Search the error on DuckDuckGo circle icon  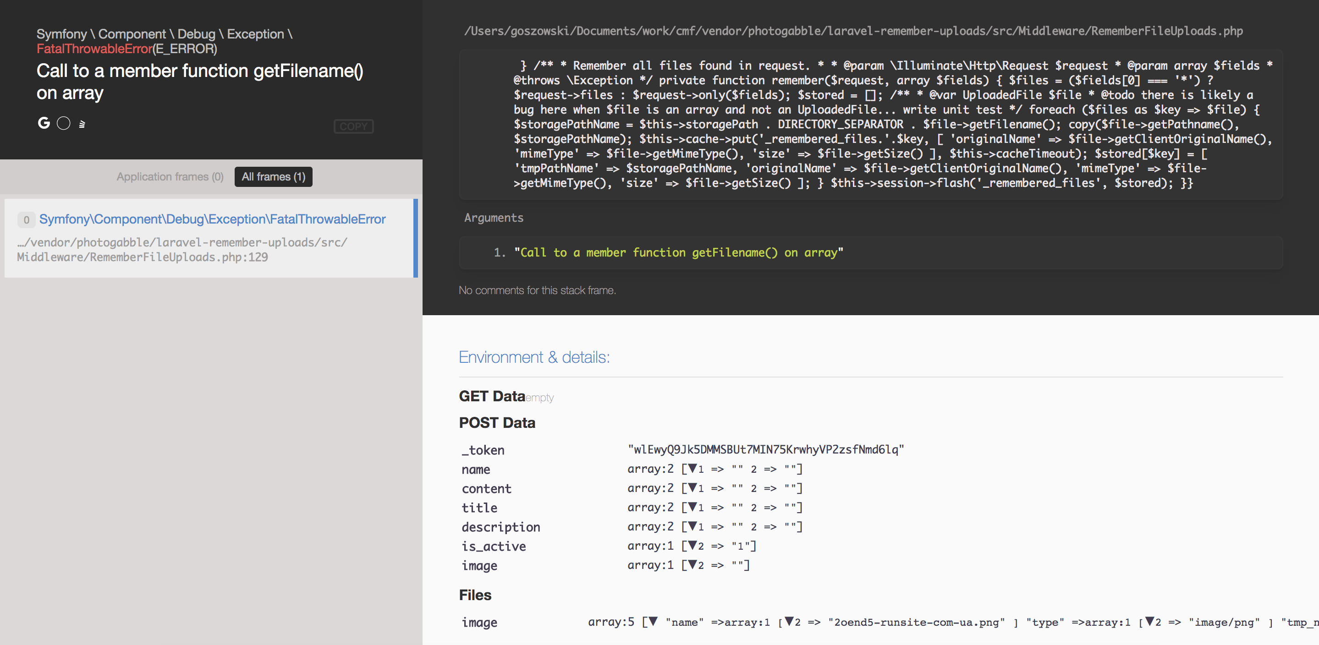point(64,123)
